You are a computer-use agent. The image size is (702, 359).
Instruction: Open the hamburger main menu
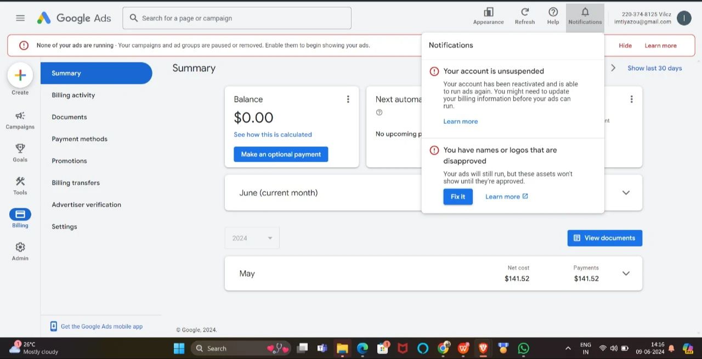point(20,18)
